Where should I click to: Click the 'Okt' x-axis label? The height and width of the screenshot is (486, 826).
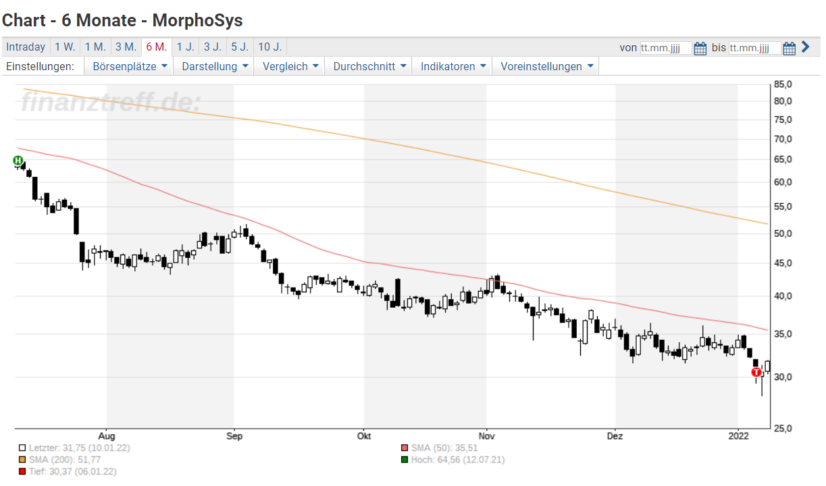[364, 435]
